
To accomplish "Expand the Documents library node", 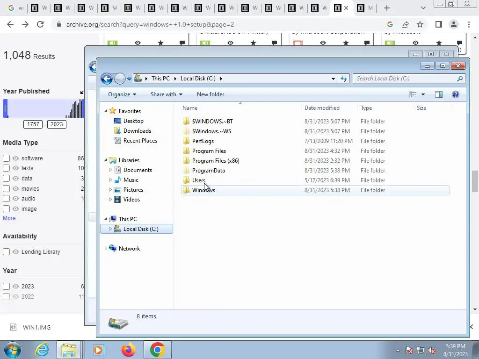I will tap(110, 170).
